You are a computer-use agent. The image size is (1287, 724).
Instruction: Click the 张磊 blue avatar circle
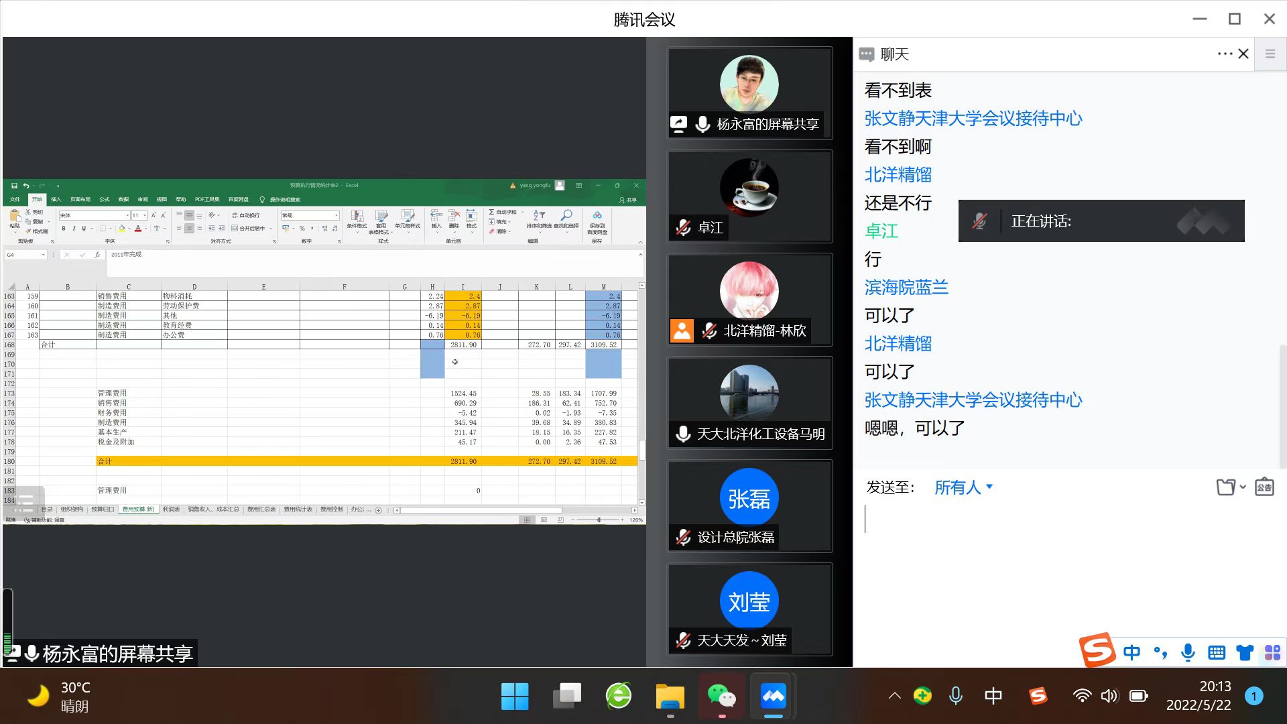point(749,498)
